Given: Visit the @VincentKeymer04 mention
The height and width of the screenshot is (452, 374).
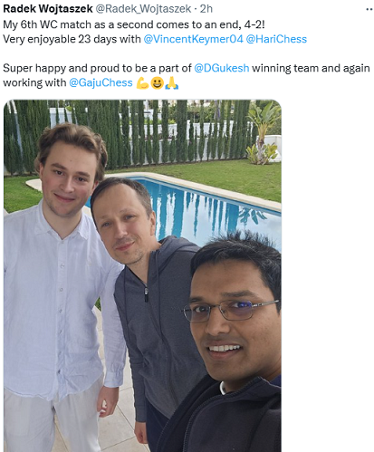Looking at the screenshot, I should click(193, 39).
